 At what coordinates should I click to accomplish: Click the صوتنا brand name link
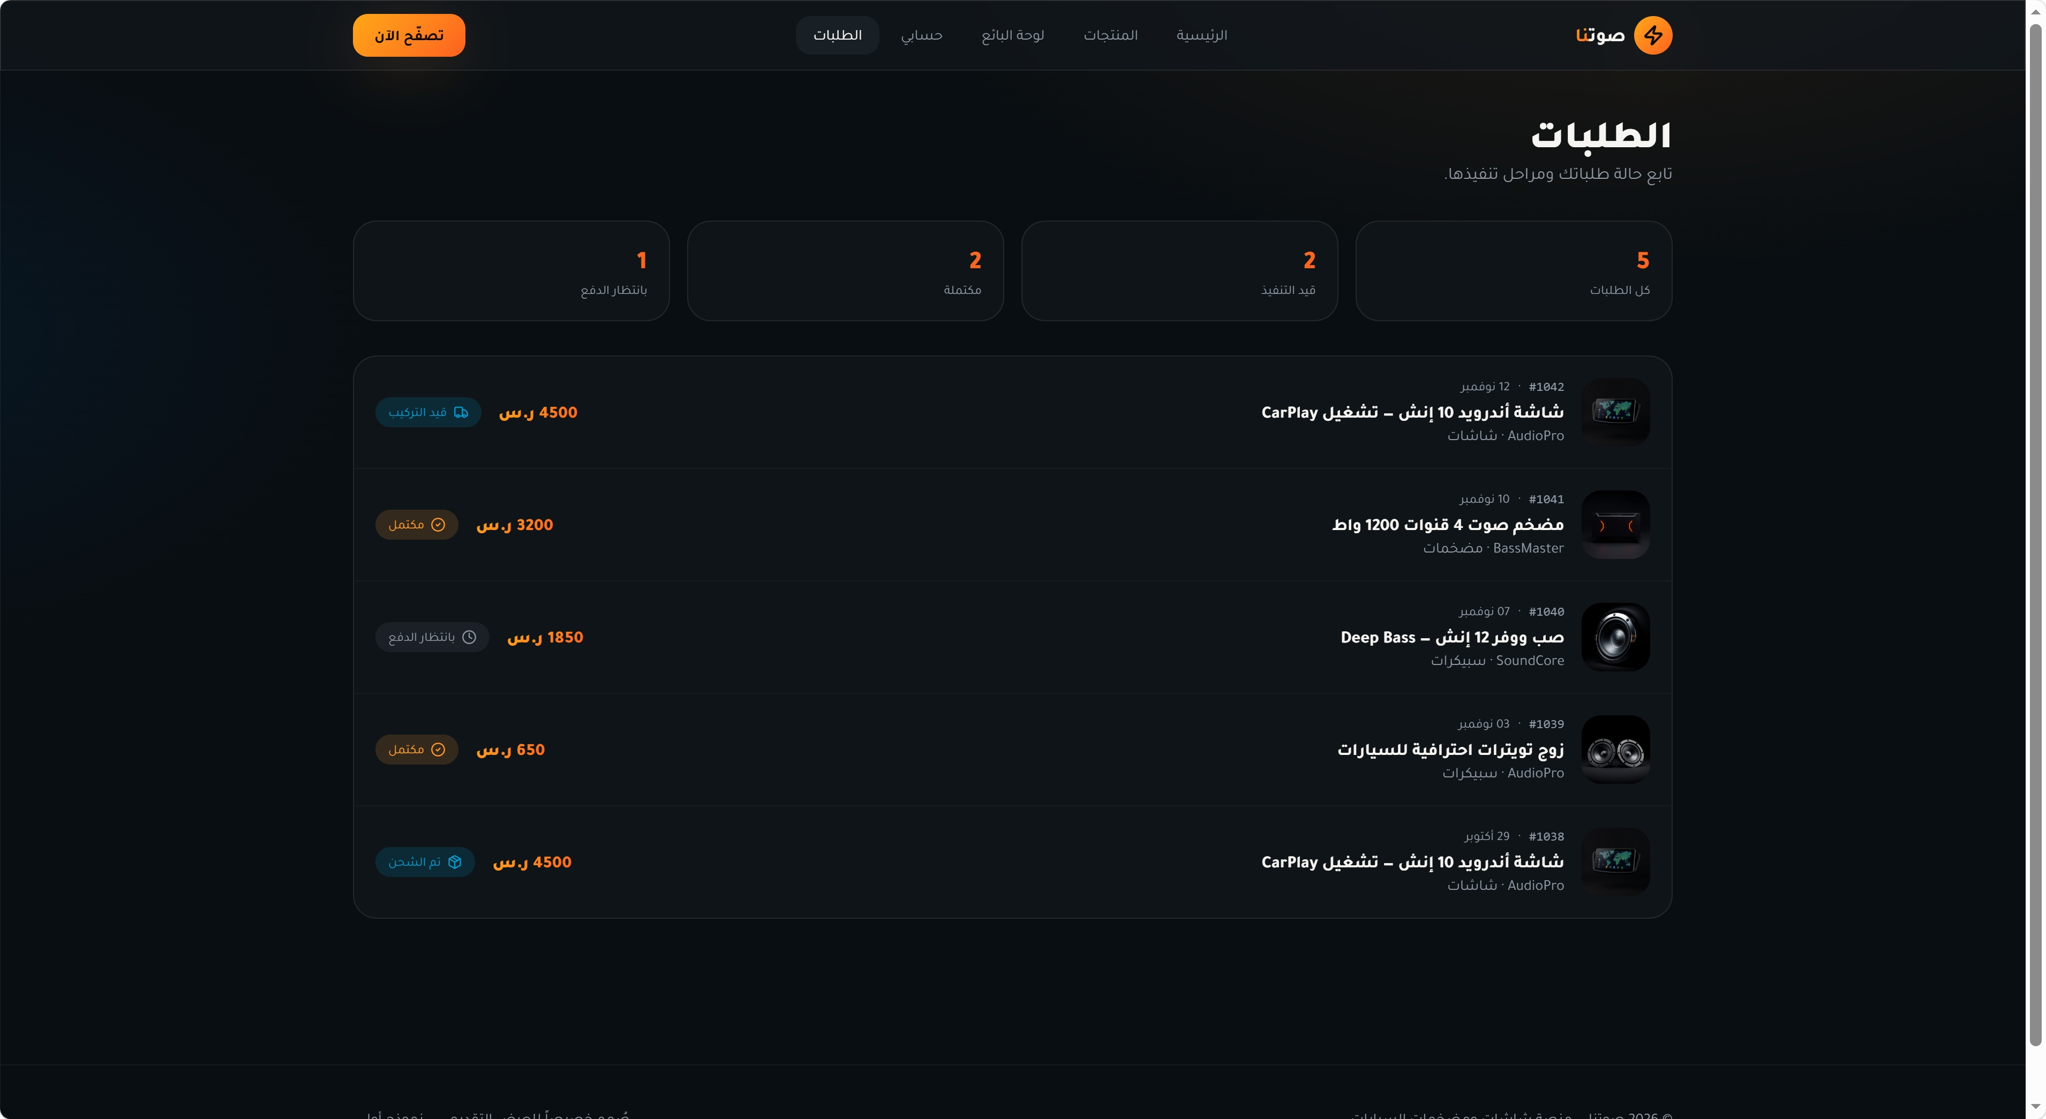pyautogui.click(x=1600, y=35)
